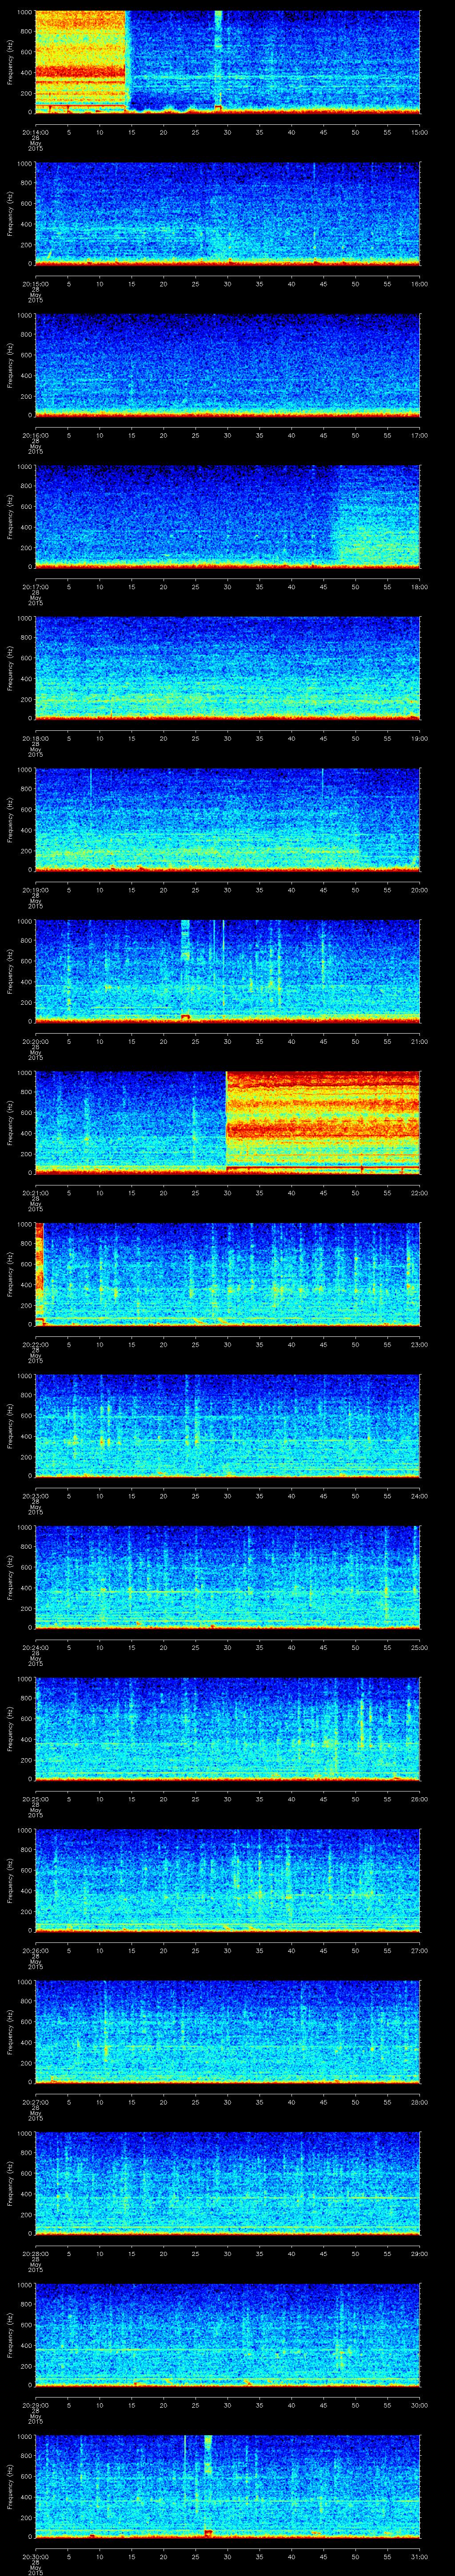Click the 20:23:00 start time label
The image size is (455, 2576).
tap(35, 1495)
